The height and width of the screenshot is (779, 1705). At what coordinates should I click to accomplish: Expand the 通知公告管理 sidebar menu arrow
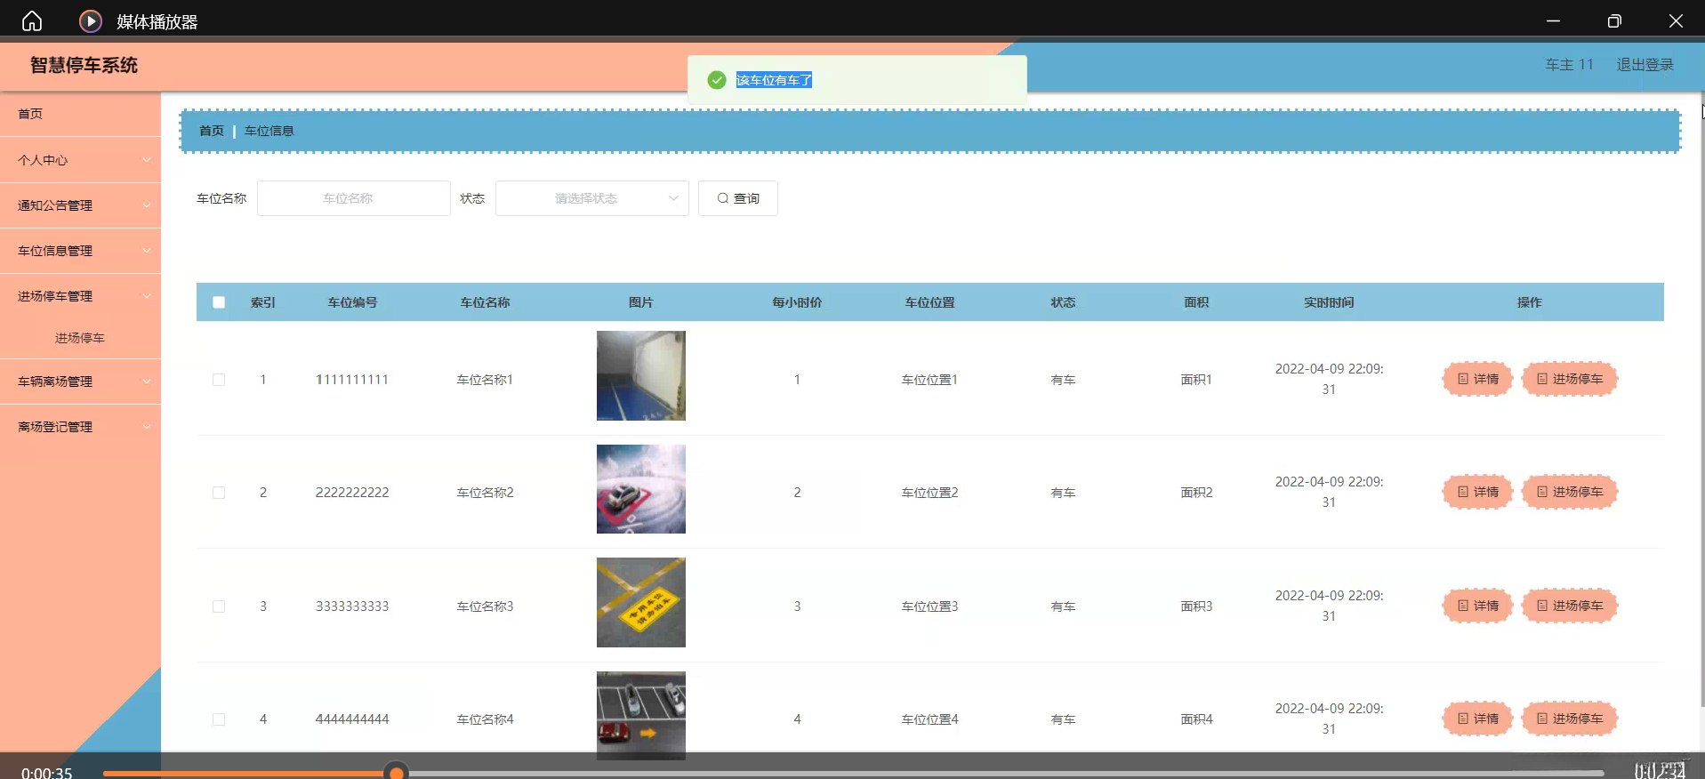click(x=147, y=205)
